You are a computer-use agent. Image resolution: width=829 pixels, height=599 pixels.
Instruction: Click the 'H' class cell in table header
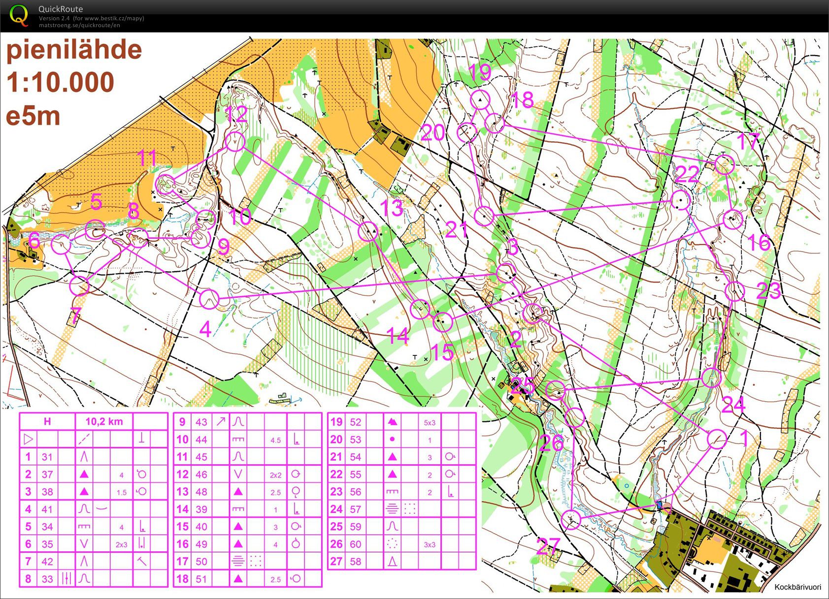(x=47, y=421)
